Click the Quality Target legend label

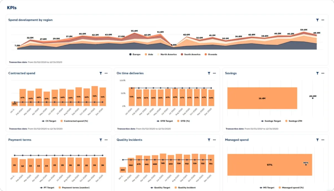pyautogui.click(x=163, y=188)
